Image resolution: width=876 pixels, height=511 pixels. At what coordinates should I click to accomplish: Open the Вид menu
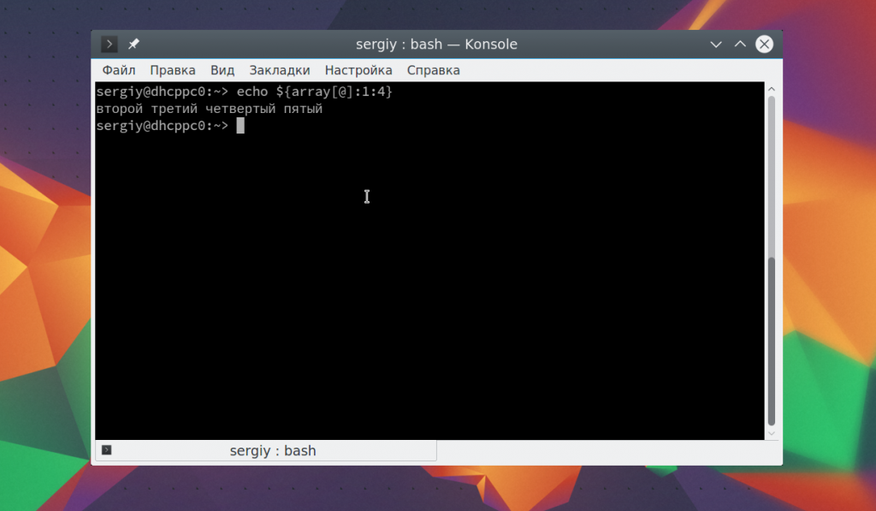coord(222,70)
